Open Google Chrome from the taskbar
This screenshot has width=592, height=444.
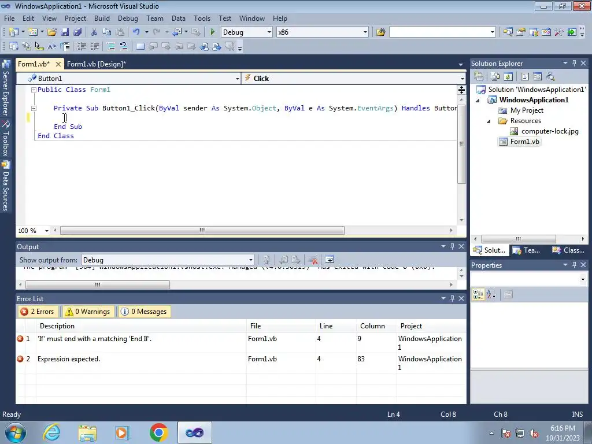[159, 432]
